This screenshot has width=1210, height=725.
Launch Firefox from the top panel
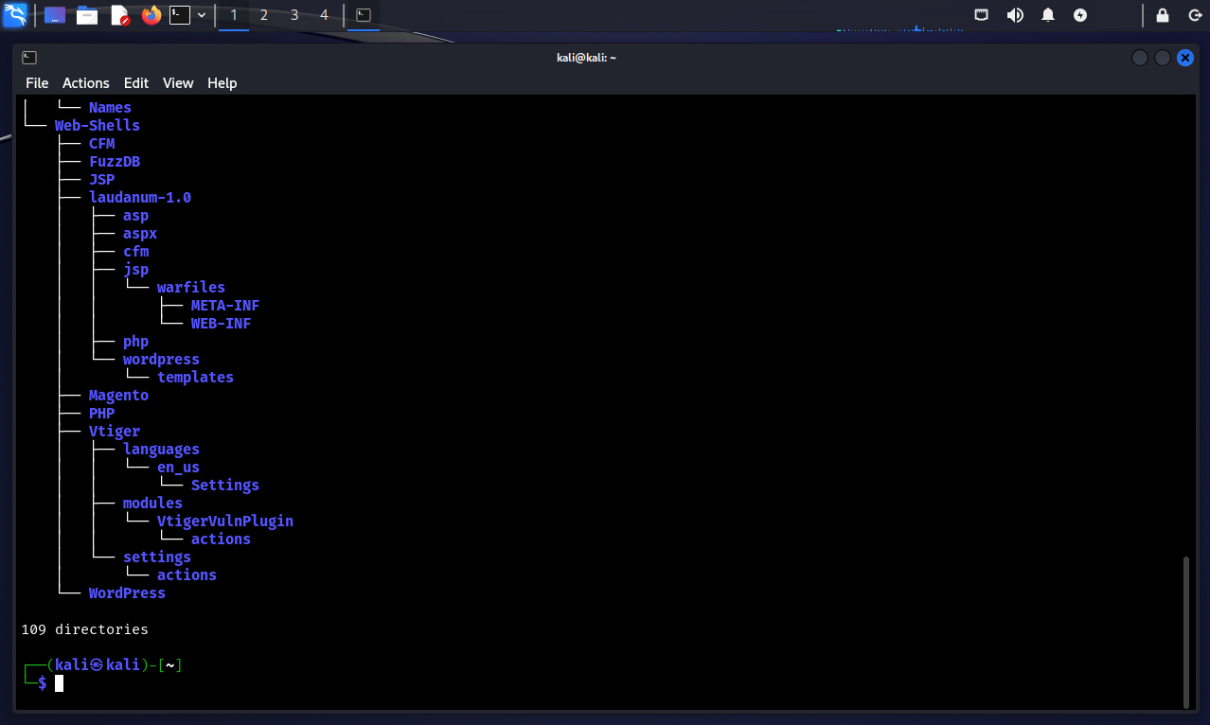[x=151, y=15]
